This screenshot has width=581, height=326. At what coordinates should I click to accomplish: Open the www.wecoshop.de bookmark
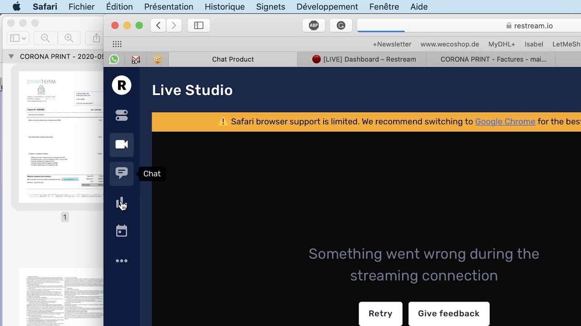[x=450, y=44]
